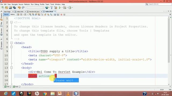Image resolution: width=172 pixels, height=96 pixels.
Task: Open dropdown arrow beside Profile Project icon
Action: coord(72,7)
